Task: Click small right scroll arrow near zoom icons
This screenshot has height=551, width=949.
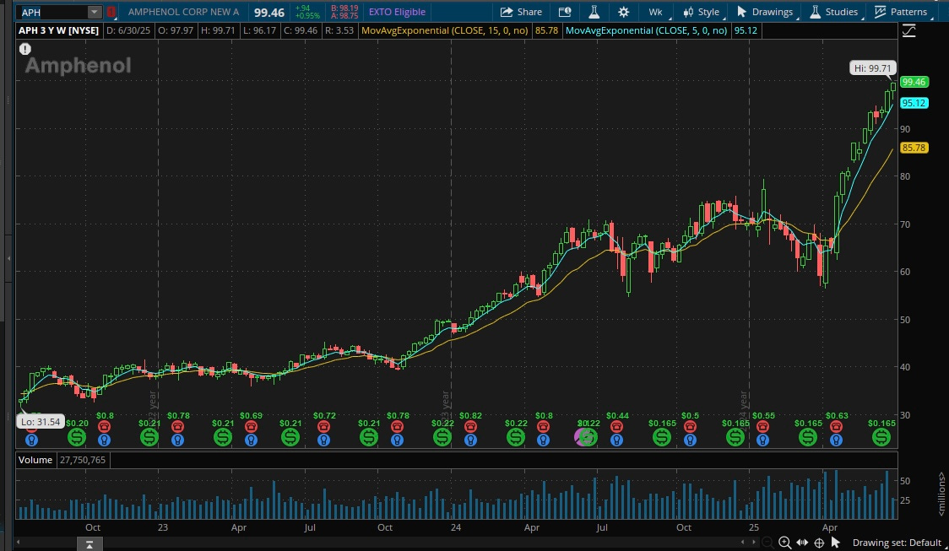Action: click(753, 543)
